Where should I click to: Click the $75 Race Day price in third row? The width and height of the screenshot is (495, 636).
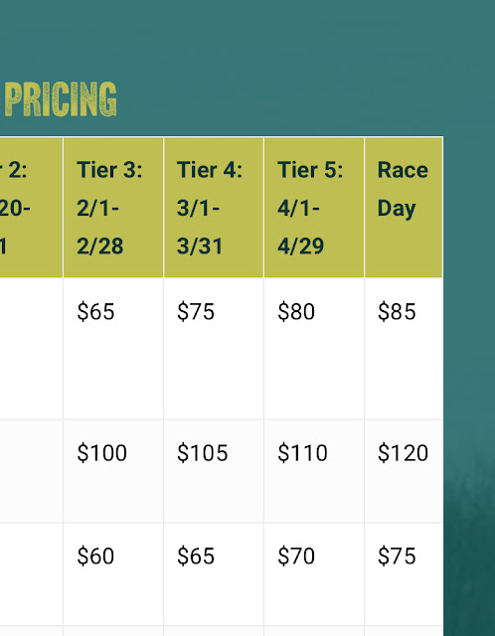pyautogui.click(x=397, y=556)
